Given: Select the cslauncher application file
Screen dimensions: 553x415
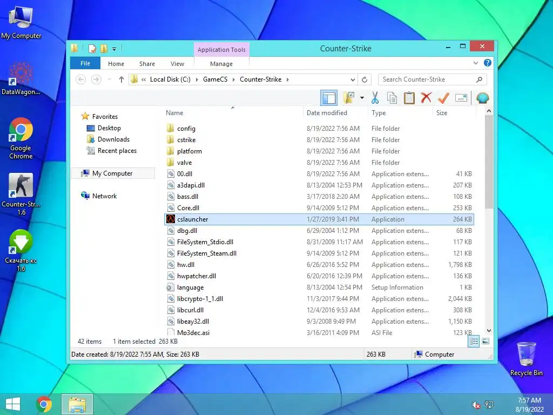Looking at the screenshot, I should point(319,219).
